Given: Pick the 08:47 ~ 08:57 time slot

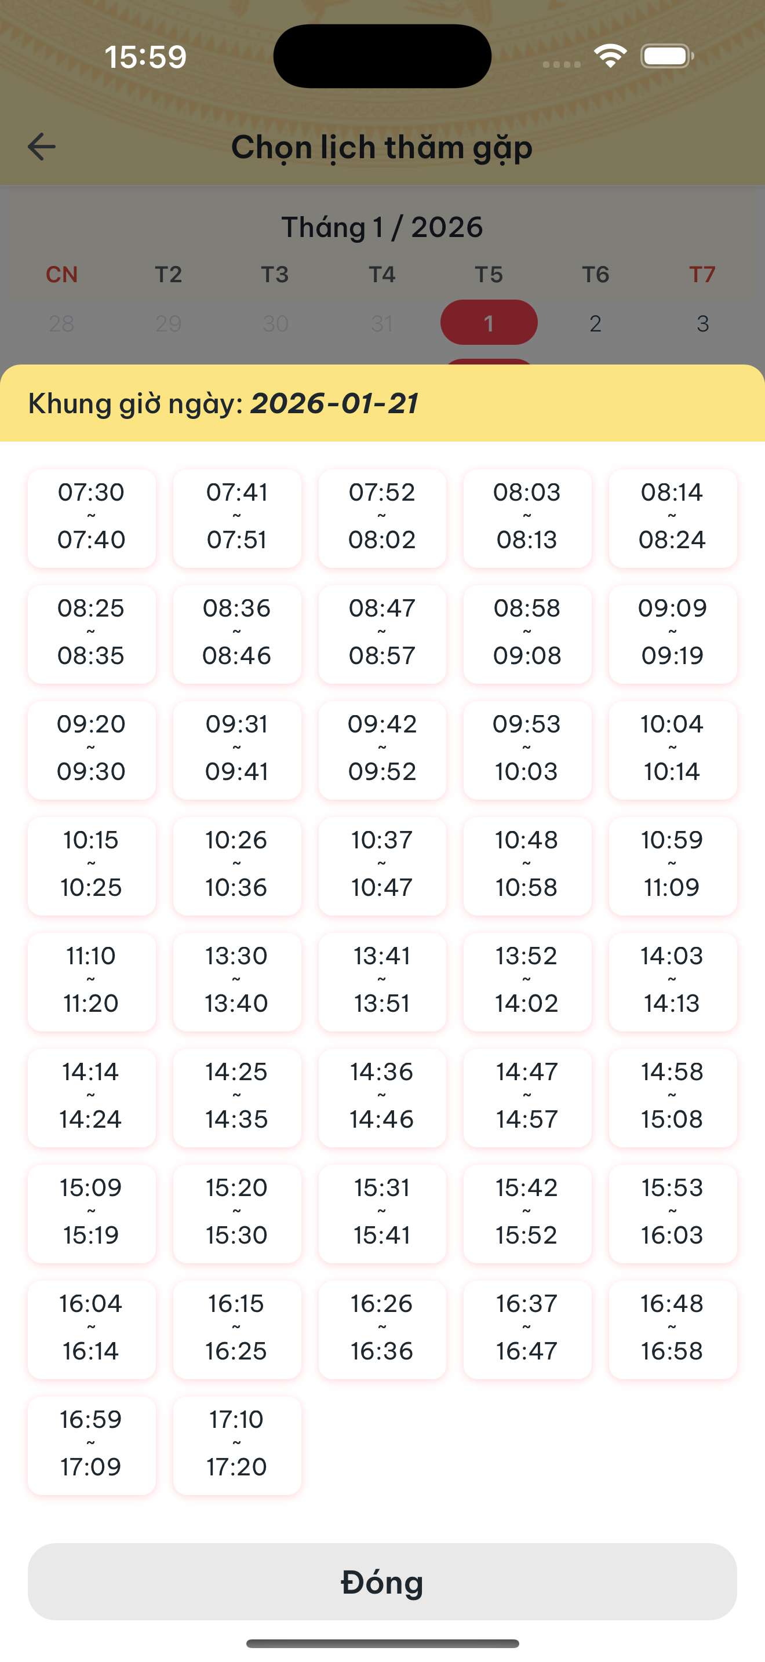Looking at the screenshot, I should click(x=382, y=633).
